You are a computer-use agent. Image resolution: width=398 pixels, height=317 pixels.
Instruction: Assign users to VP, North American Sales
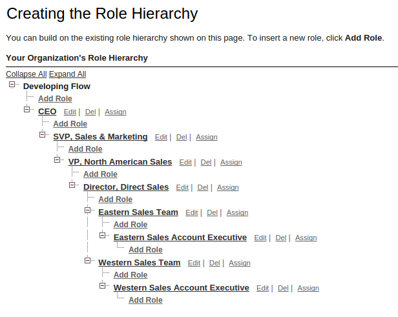pos(231,163)
